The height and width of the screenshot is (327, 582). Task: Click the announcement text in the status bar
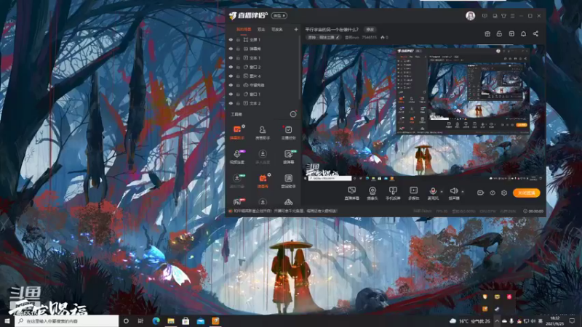(286, 211)
